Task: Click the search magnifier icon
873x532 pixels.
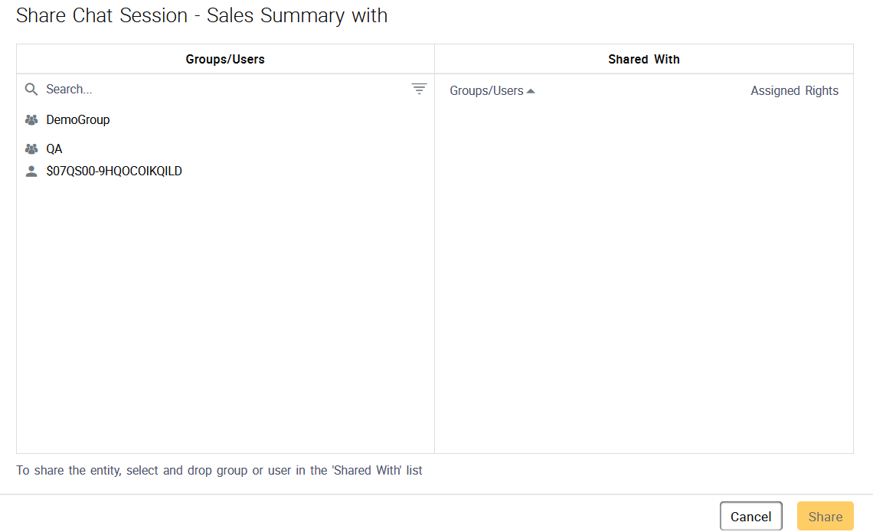Action: [x=31, y=90]
